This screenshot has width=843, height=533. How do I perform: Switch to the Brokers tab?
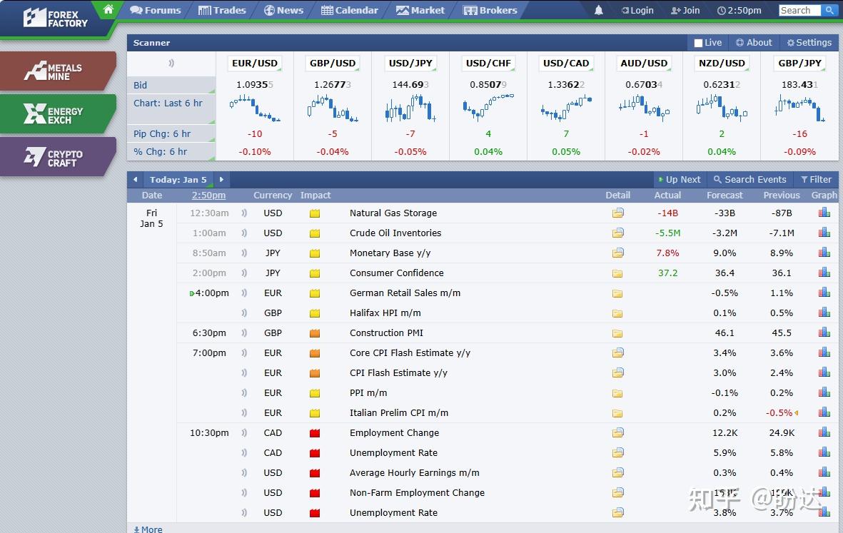[x=490, y=10]
